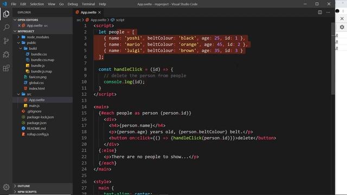Open the Go menu
This screenshot has height=195, width=347.
click(61, 4)
